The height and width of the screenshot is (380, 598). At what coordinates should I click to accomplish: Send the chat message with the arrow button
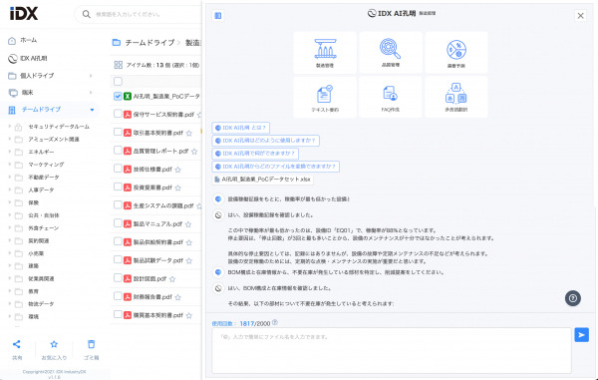582,335
